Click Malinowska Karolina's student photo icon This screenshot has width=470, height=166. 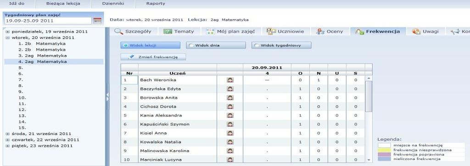230,151
